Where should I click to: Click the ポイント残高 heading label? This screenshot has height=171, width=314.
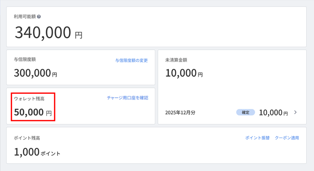pos(27,138)
